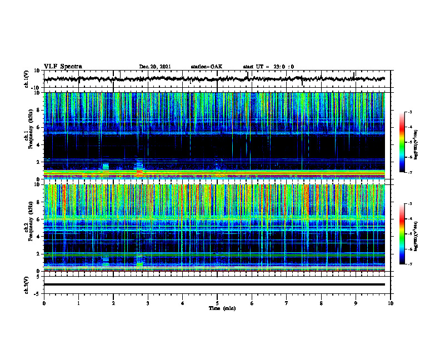This screenshot has height=340, width=440.
Task: Click the "start UT = 23: 0 : 0" text
Action: (268, 67)
